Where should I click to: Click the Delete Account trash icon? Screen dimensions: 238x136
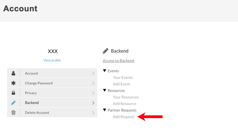[x=13, y=113]
